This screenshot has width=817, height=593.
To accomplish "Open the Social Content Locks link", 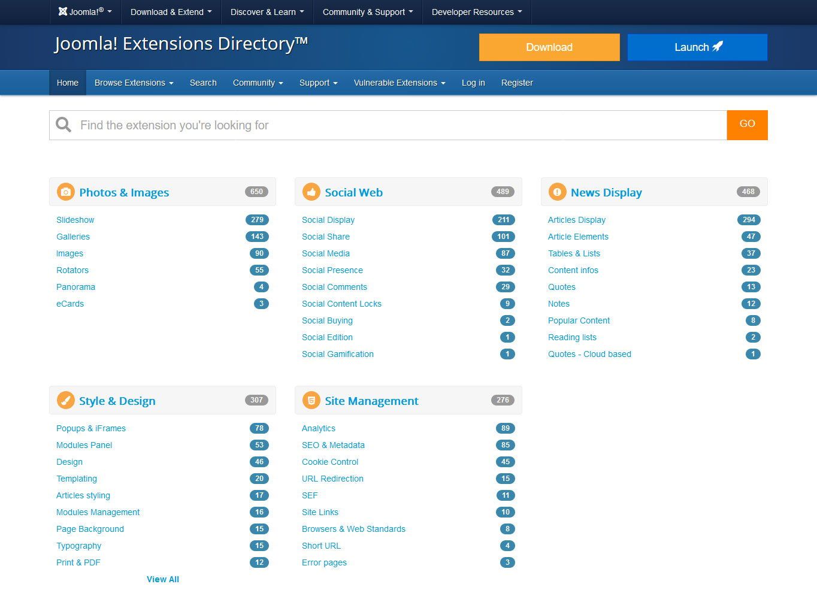I will click(x=341, y=304).
